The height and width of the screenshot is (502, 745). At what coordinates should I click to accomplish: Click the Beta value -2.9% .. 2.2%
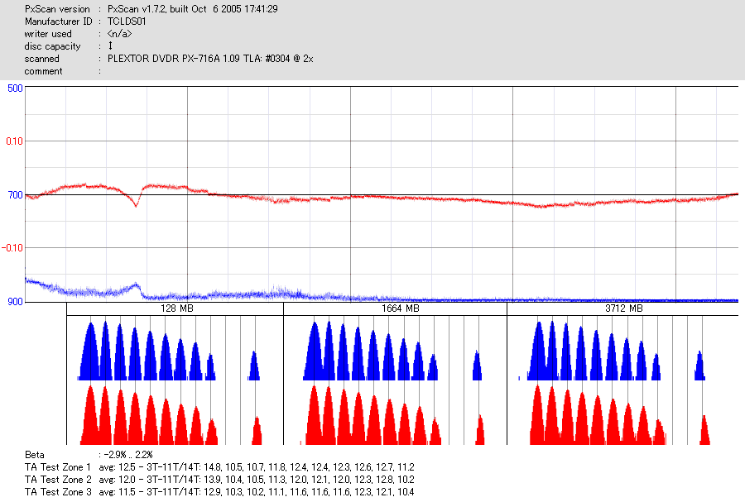[x=129, y=455]
